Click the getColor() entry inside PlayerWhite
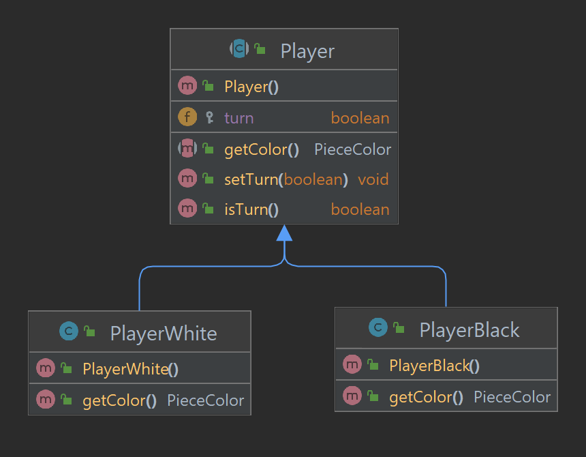 point(119,400)
